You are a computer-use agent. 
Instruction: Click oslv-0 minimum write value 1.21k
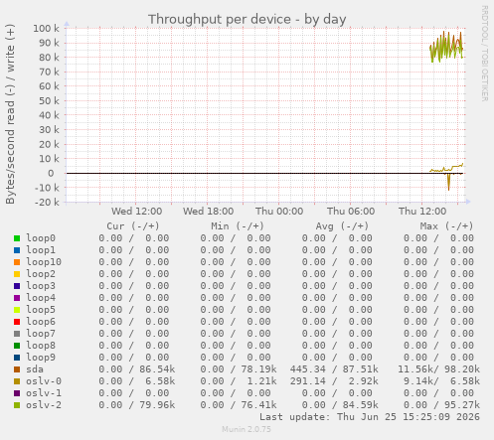[x=261, y=381]
